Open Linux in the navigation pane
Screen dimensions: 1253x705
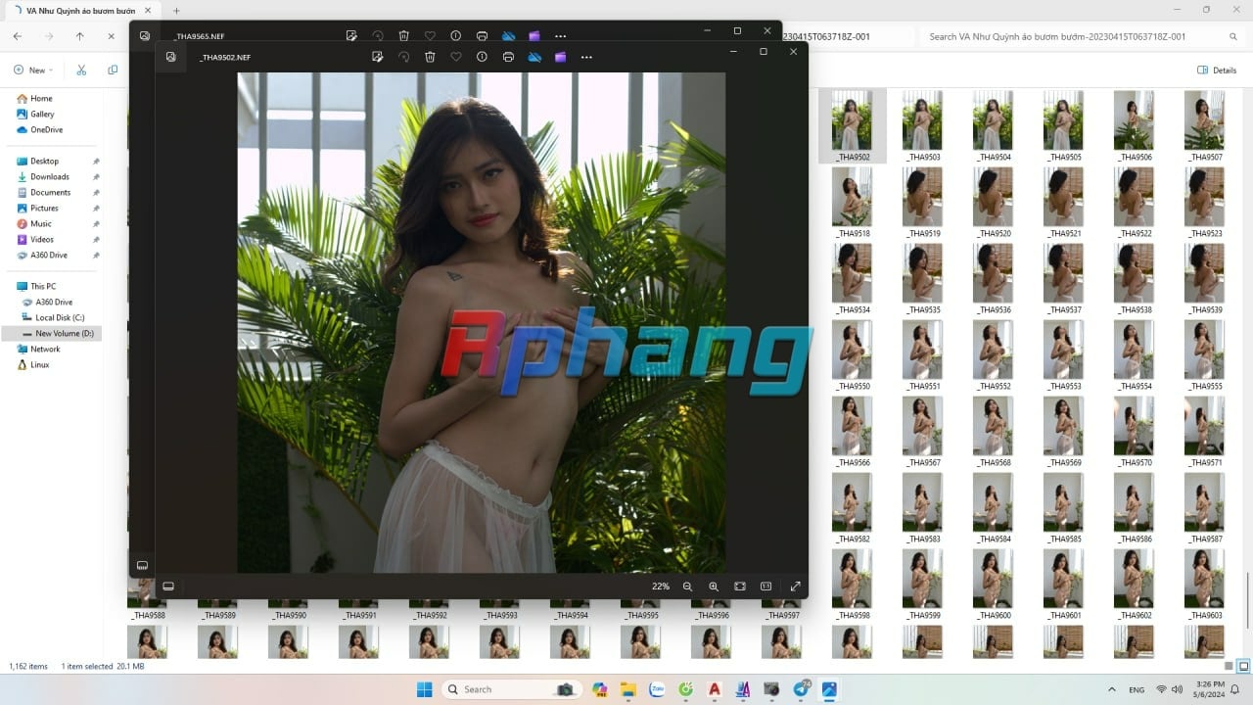click(39, 364)
